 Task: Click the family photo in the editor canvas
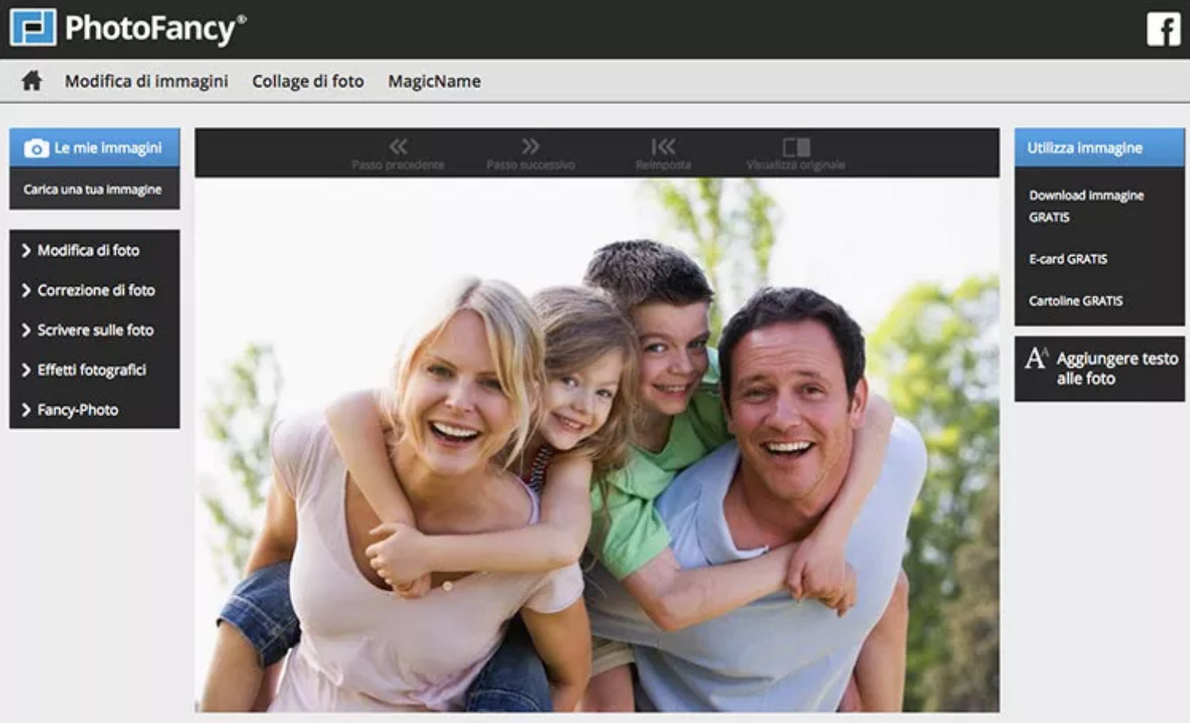(x=597, y=444)
